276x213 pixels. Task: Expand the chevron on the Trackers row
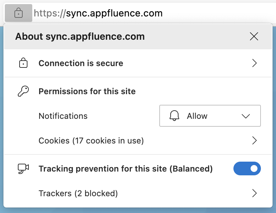tap(254, 193)
